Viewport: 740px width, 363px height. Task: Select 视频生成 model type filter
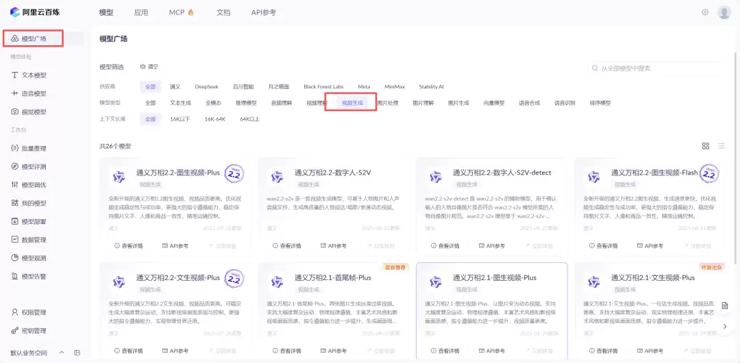[x=353, y=103]
